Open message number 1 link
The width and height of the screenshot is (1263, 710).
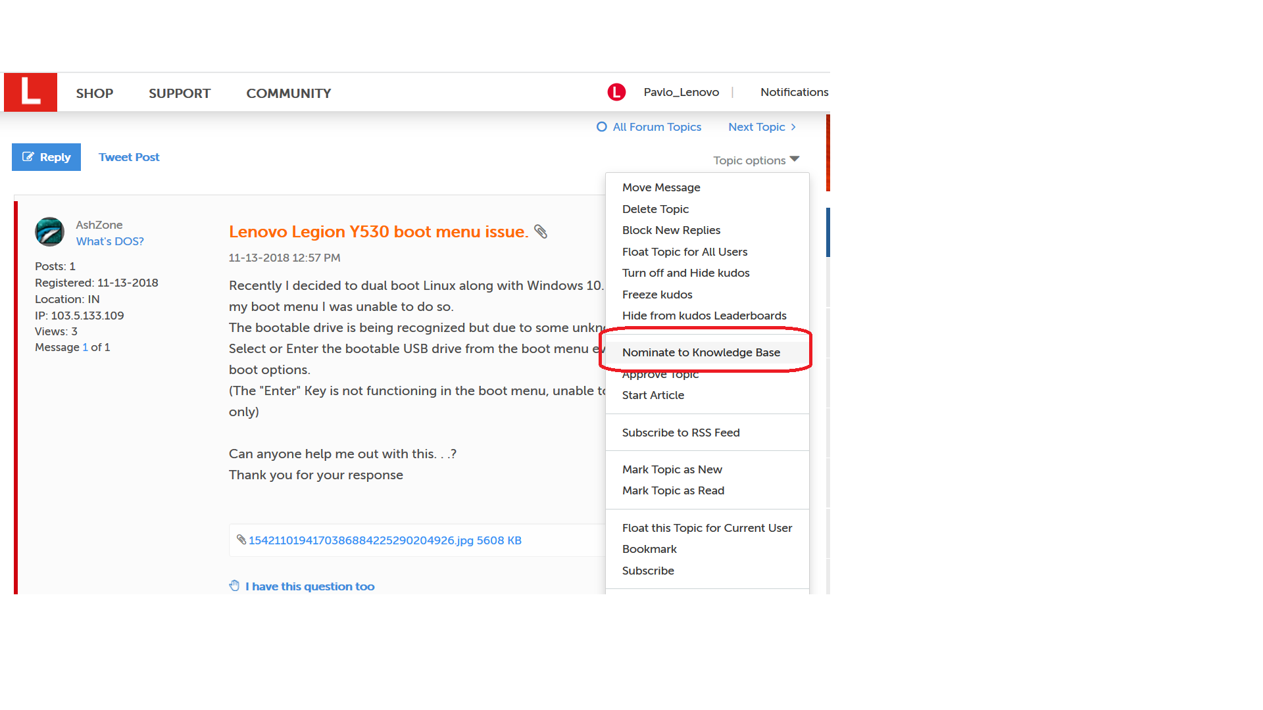(x=85, y=347)
